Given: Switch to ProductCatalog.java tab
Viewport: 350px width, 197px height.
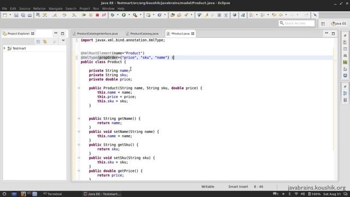Looking at the screenshot, I should (142, 33).
